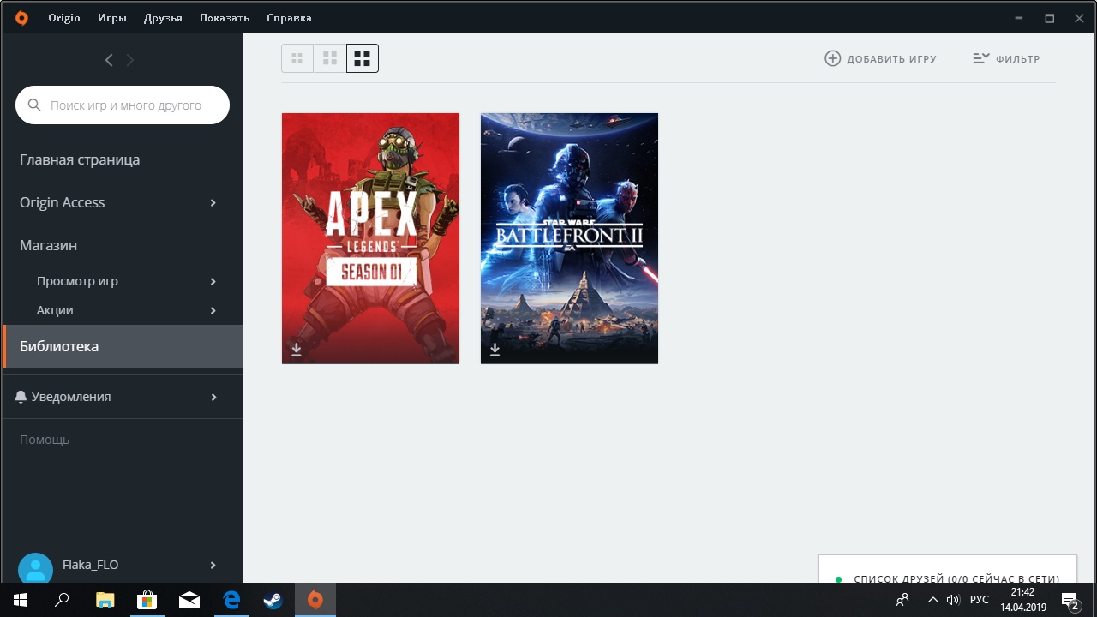The width and height of the screenshot is (1097, 617).
Task: Open File Explorer from taskbar
Action: tap(105, 600)
